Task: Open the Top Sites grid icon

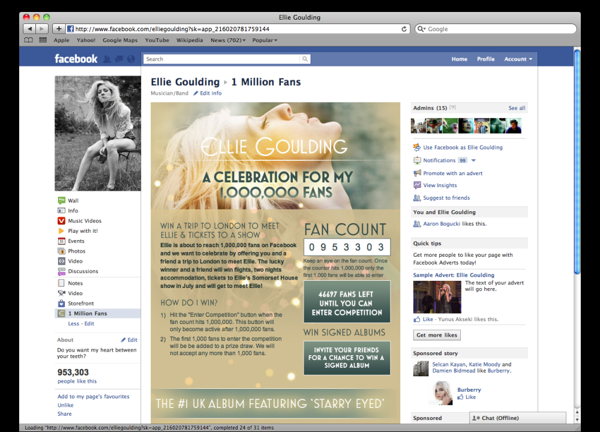Action: pyautogui.click(x=43, y=40)
